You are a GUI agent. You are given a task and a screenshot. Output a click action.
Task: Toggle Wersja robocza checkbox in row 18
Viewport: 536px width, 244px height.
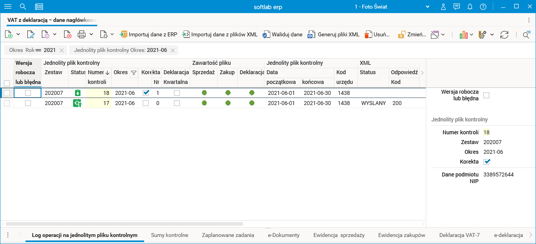click(28, 93)
